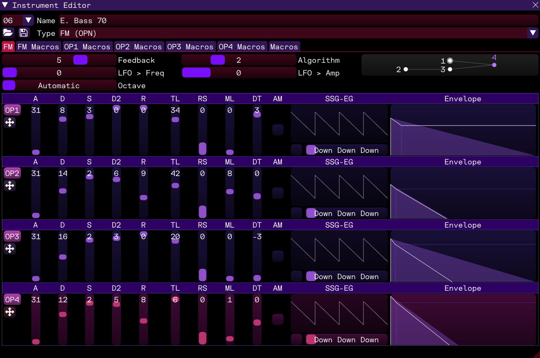Click the OP1 envelope graph
Image resolution: width=540 pixels, height=358 pixels.
[463, 130]
